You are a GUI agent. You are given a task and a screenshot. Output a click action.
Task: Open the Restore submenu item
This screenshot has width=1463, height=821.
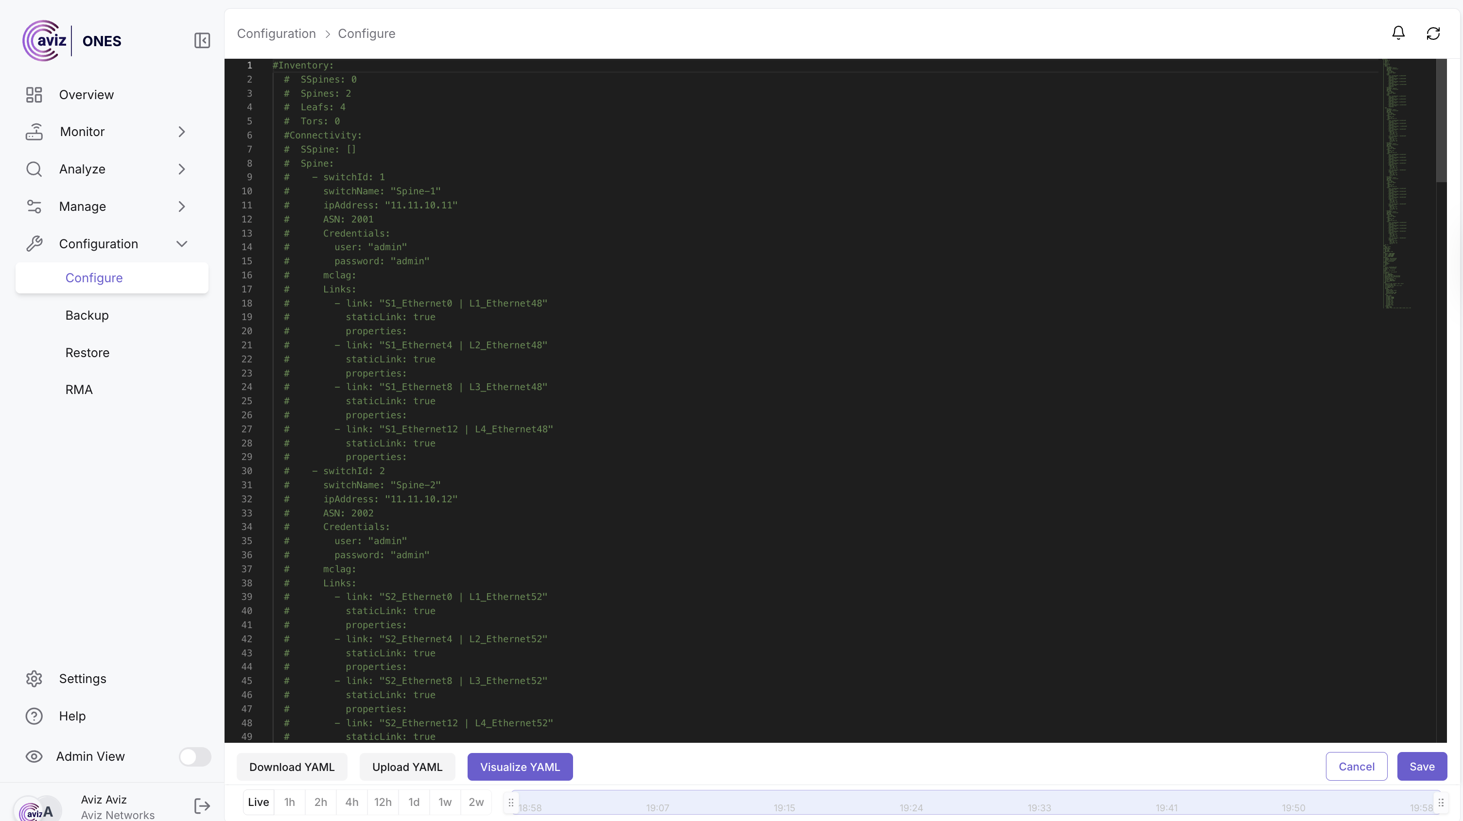[87, 353]
